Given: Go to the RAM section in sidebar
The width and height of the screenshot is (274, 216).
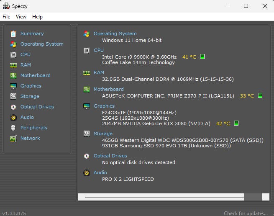Looking at the screenshot, I should [26, 65].
